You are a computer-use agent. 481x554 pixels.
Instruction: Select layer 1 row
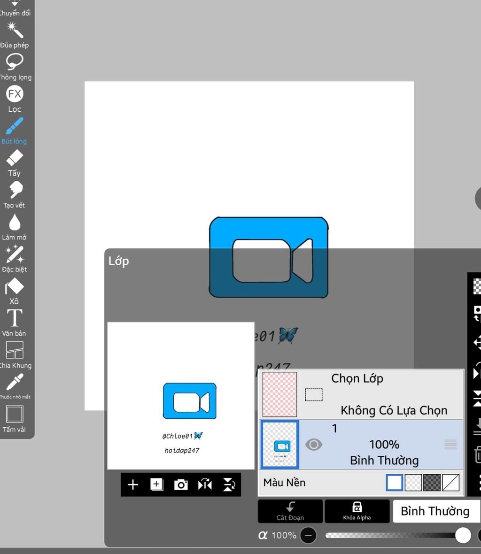(x=362, y=445)
